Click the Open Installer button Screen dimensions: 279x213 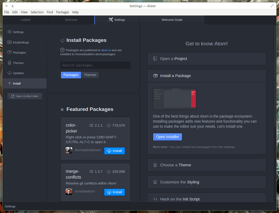168,137
